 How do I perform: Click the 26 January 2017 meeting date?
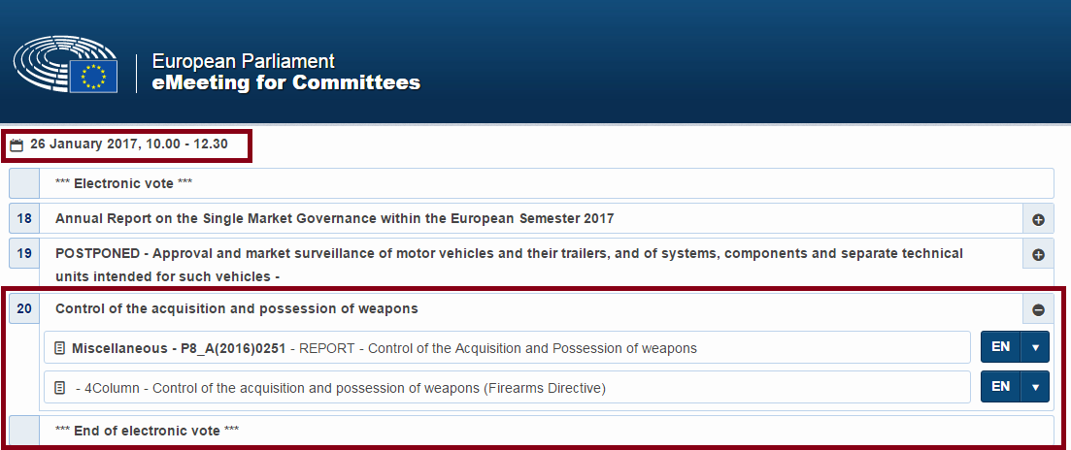coord(129,145)
